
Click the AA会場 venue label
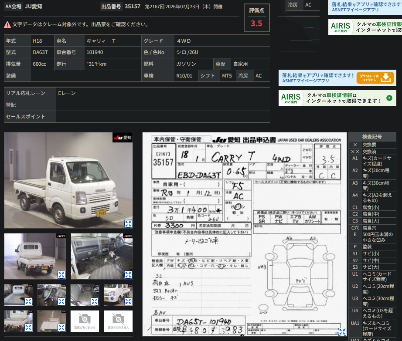click(14, 7)
